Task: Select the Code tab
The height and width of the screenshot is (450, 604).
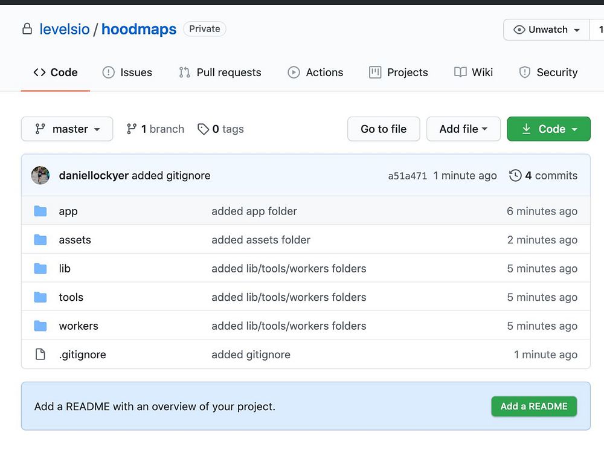Action: pos(56,72)
